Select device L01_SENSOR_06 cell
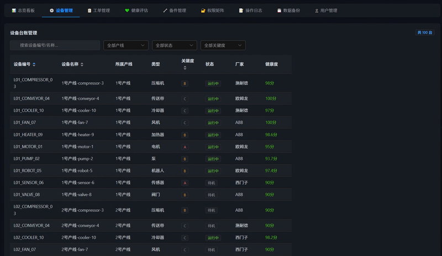442x256 pixels. click(x=29, y=182)
